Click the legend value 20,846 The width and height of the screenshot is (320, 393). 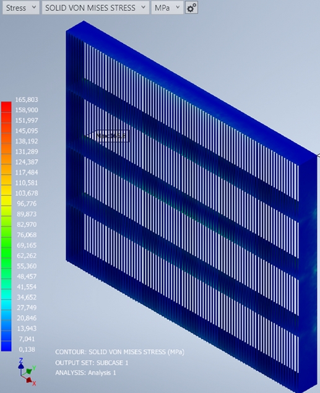27,318
